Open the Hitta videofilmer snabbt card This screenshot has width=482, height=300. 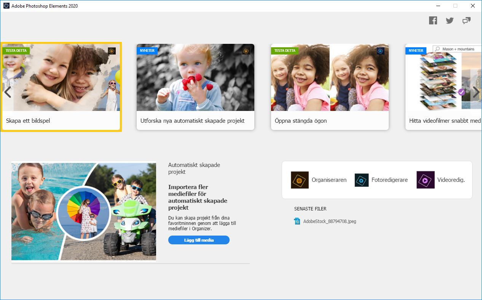coord(444,87)
